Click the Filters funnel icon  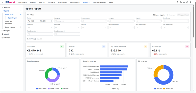click(28, 15)
